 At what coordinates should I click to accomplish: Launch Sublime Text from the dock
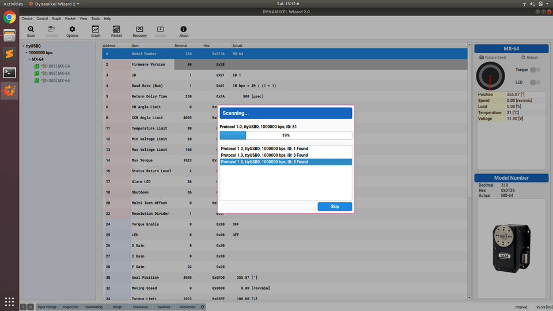[10, 54]
